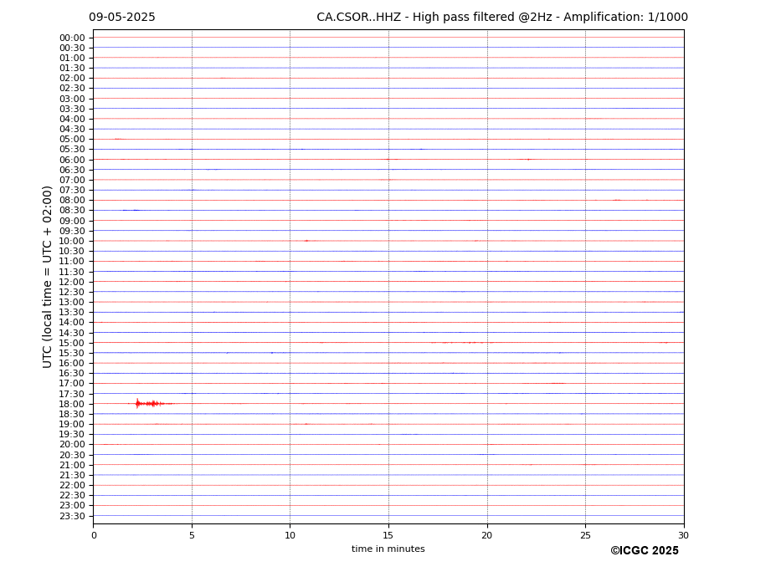The height and width of the screenshot is (582, 776).
Task: Click the 12:30 time row label
Action: (72, 292)
